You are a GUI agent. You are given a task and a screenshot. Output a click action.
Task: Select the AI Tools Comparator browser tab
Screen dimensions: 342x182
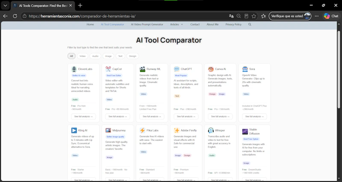[x=43, y=6]
